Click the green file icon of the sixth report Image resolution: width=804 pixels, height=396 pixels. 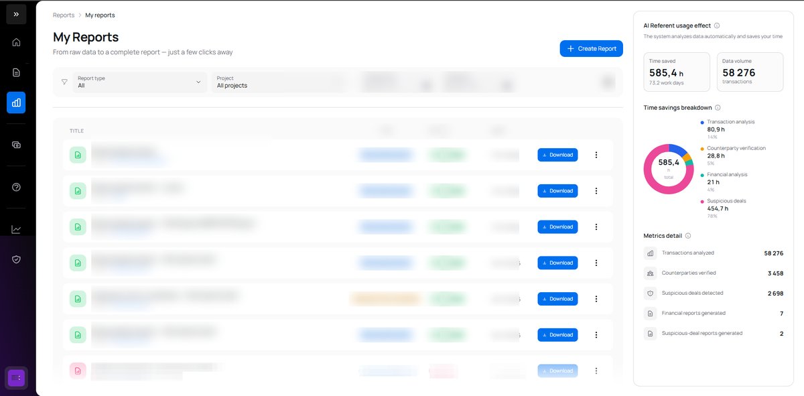[x=78, y=334]
